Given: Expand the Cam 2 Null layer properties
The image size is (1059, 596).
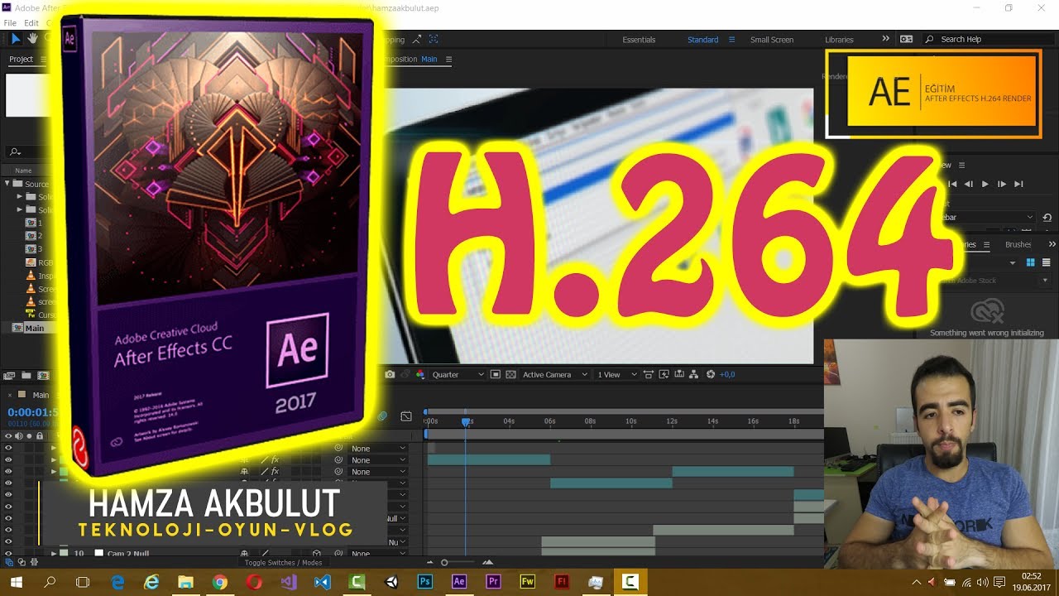Looking at the screenshot, I should (54, 553).
